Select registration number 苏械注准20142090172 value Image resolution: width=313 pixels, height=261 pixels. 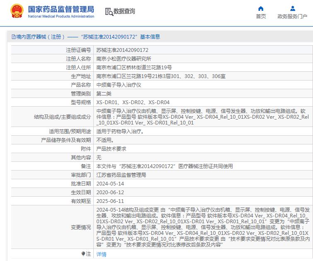click(122, 50)
